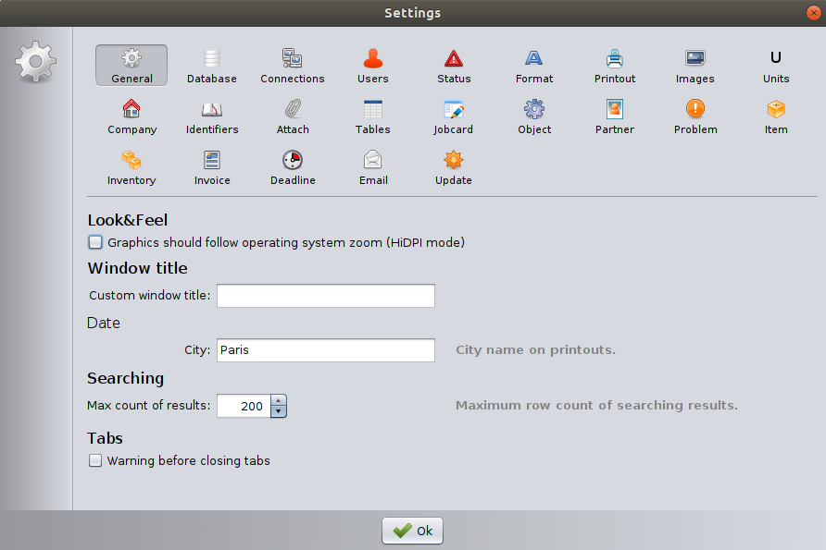The width and height of the screenshot is (826, 550).
Task: Select the Partner settings icon
Action: [615, 116]
